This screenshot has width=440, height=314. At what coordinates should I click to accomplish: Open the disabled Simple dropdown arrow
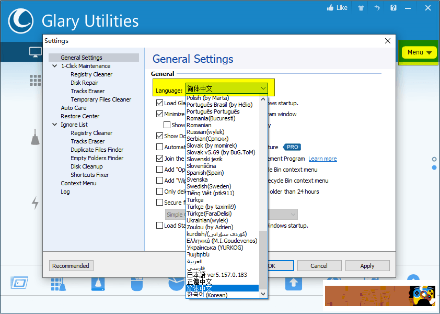293,215
